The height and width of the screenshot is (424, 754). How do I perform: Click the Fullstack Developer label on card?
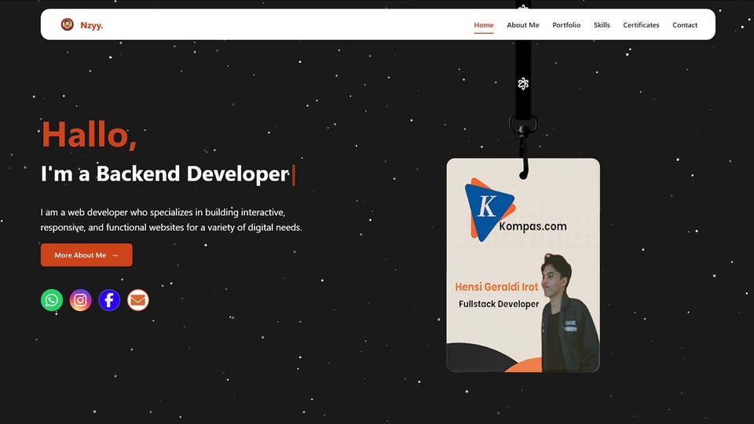click(499, 304)
